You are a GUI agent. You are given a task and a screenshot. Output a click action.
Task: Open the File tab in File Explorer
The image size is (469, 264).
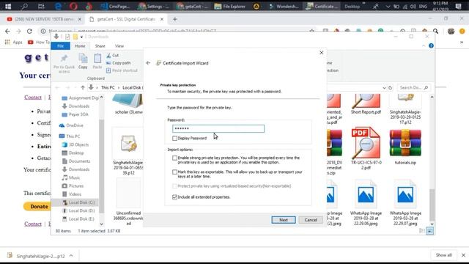(x=60, y=45)
